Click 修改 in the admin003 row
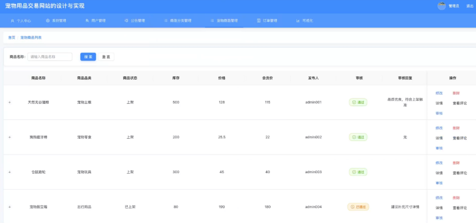 click(x=439, y=163)
